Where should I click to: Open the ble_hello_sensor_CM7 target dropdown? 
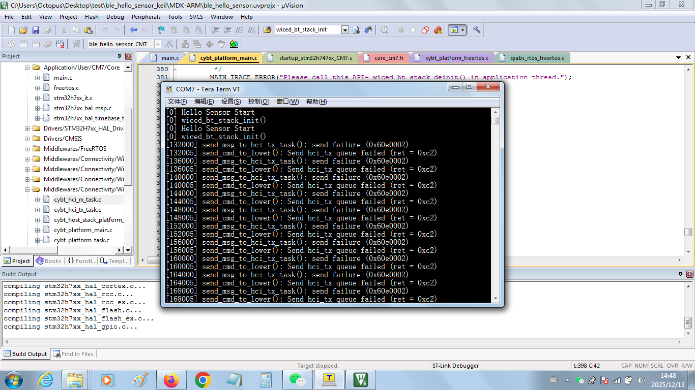[158, 44]
